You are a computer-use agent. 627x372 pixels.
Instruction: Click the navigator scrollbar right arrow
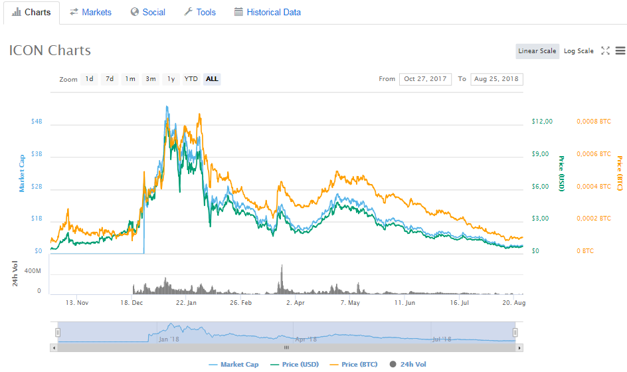click(519, 348)
